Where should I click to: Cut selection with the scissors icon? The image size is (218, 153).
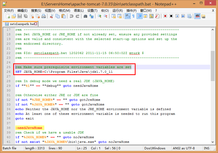click(x=52, y=16)
